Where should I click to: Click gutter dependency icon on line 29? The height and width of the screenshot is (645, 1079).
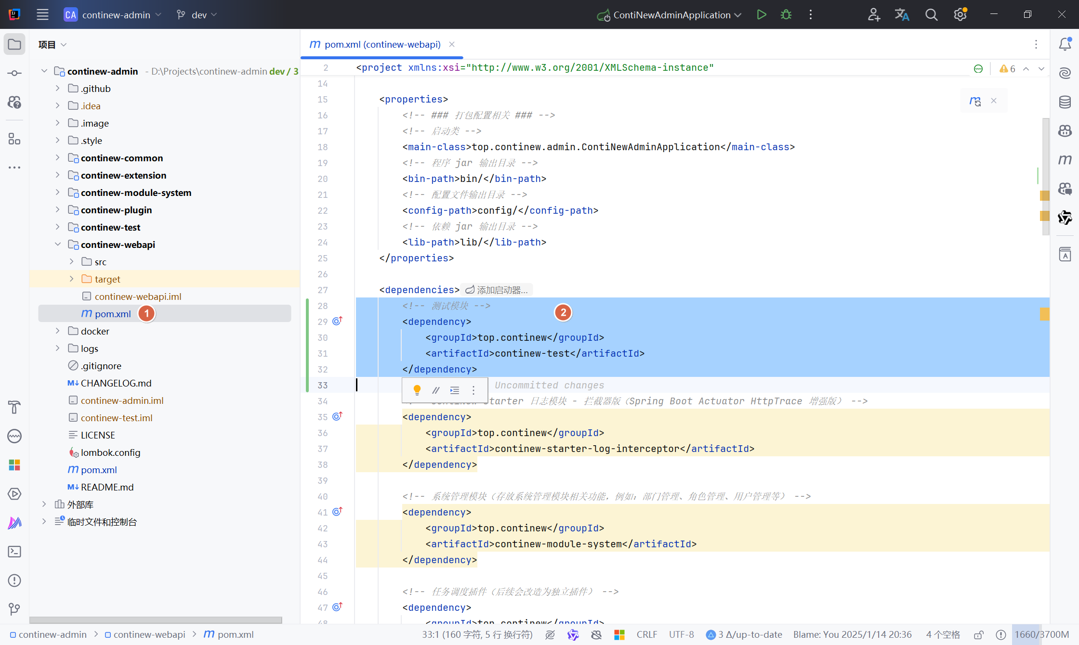(337, 321)
